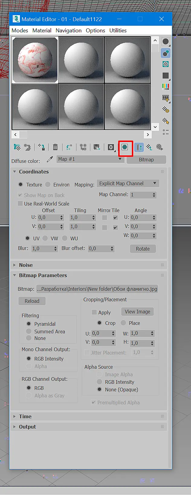Enable Use Real-World Scale checkbox
This screenshot has width=191, height=495.
20,203
